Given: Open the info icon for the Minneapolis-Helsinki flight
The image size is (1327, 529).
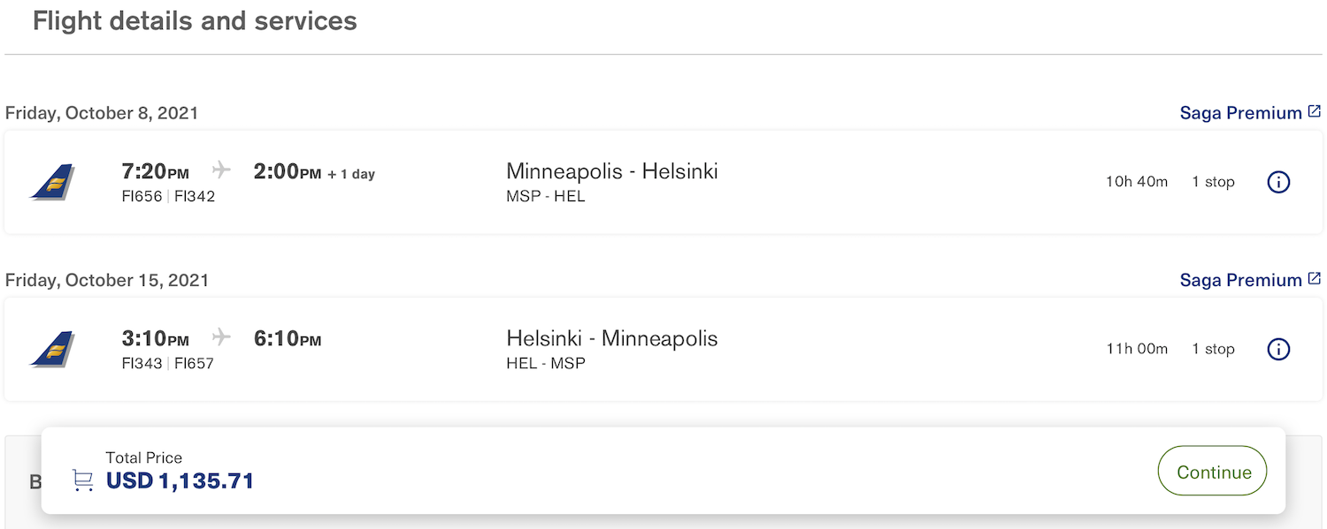Looking at the screenshot, I should pos(1278,182).
